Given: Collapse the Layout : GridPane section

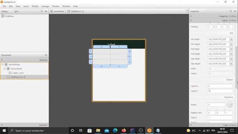Looking at the screenshot, I should coord(191,20).
